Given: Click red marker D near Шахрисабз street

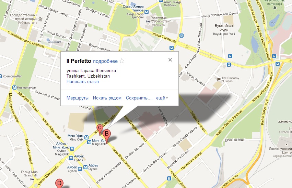Looking at the screenshot, I should coord(59,183).
